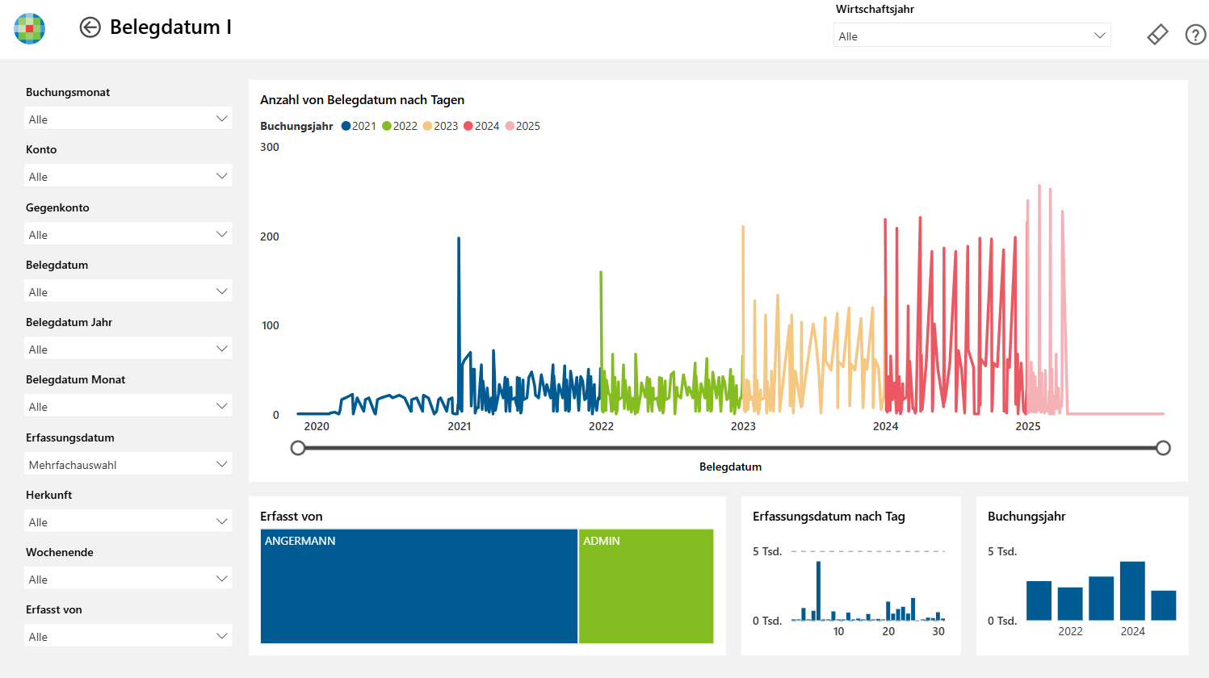Click the left handle of the Belegdatum range slider

[x=298, y=448]
